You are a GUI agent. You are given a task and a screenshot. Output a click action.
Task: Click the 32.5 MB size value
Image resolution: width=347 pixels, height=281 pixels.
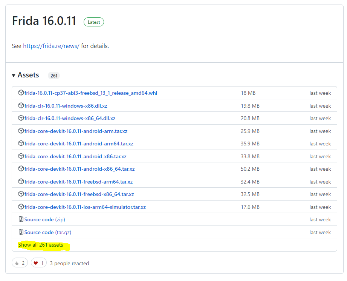(x=250, y=194)
